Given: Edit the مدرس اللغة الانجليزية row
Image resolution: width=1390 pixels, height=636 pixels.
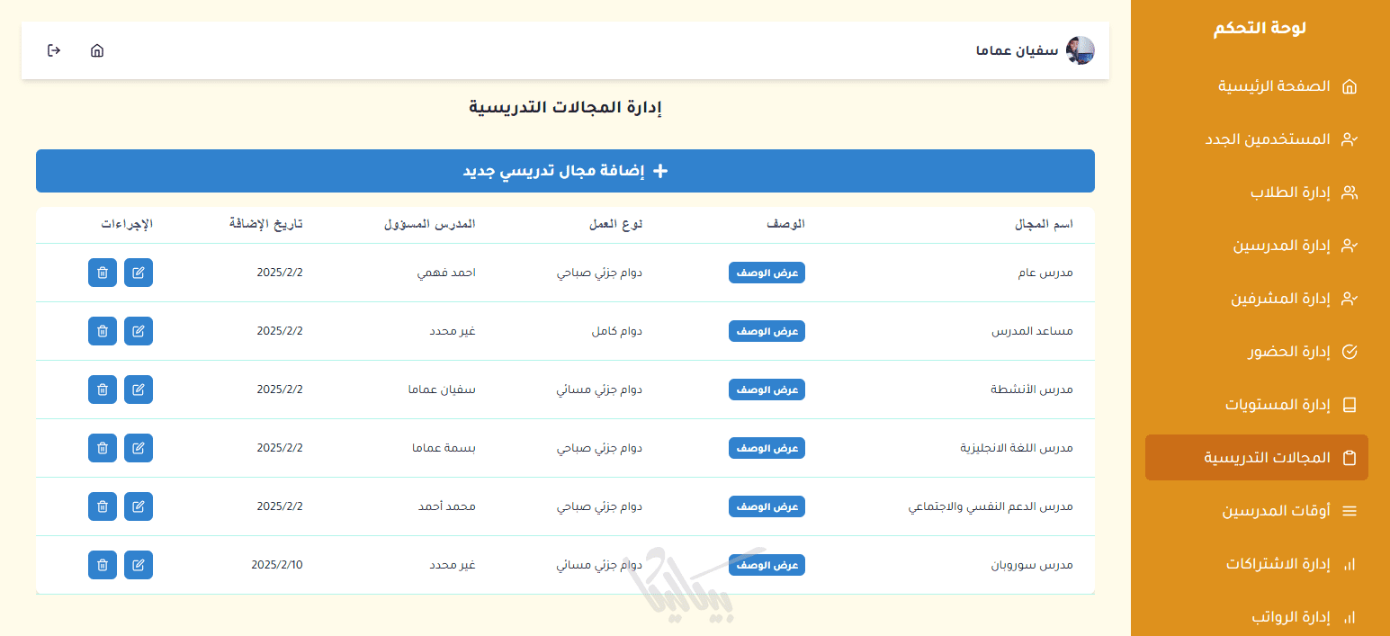Looking at the screenshot, I should click(139, 448).
